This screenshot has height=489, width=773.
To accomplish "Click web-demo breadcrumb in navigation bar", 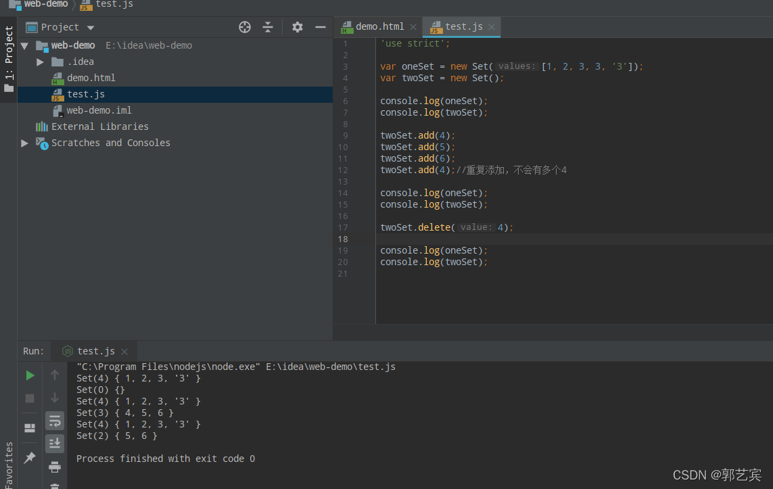I will click(39, 5).
